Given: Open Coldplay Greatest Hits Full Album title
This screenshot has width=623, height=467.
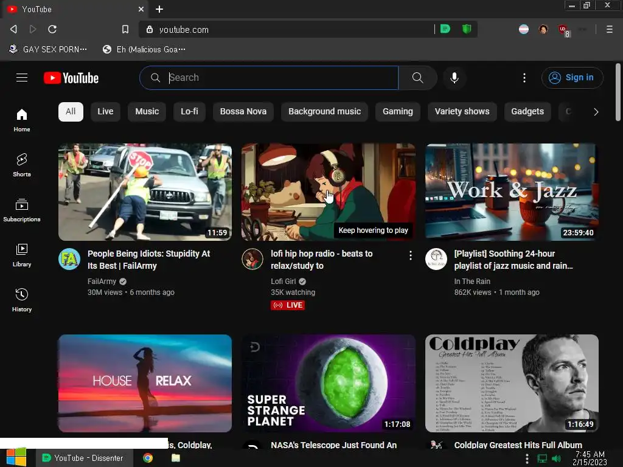Looking at the screenshot, I should pos(518,445).
